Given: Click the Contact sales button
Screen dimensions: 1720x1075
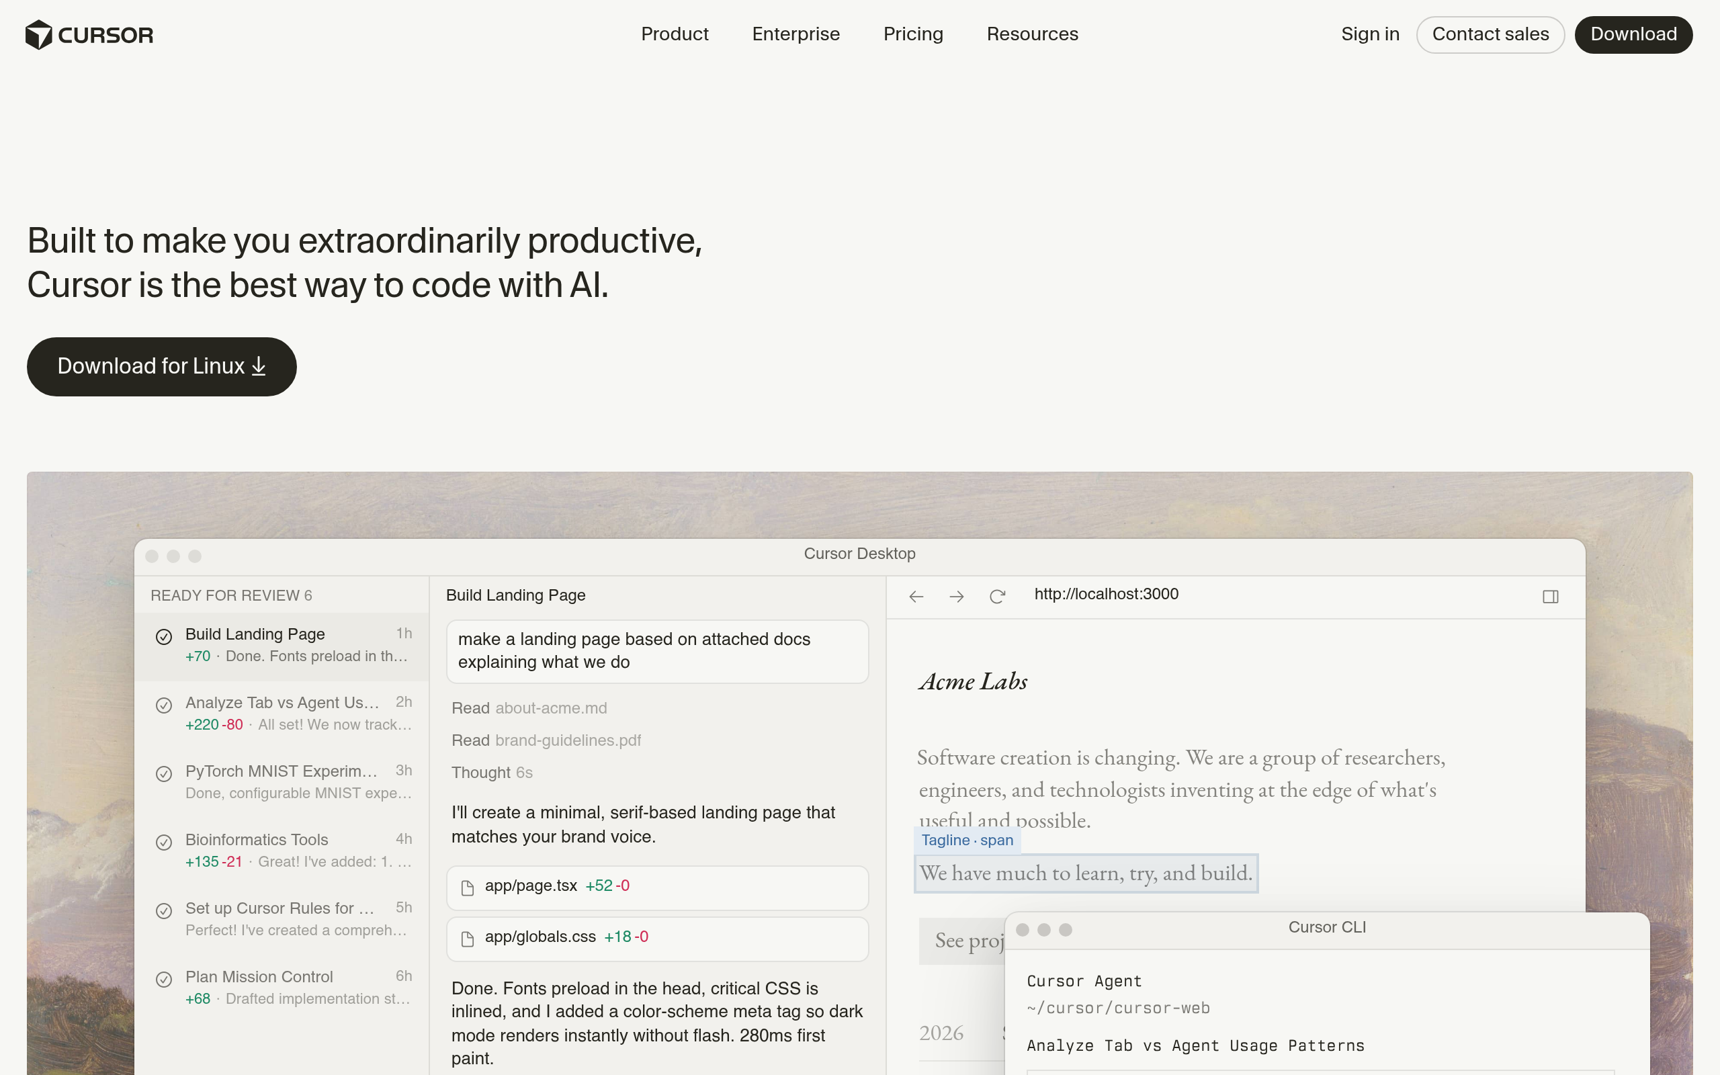Looking at the screenshot, I should click(x=1490, y=35).
